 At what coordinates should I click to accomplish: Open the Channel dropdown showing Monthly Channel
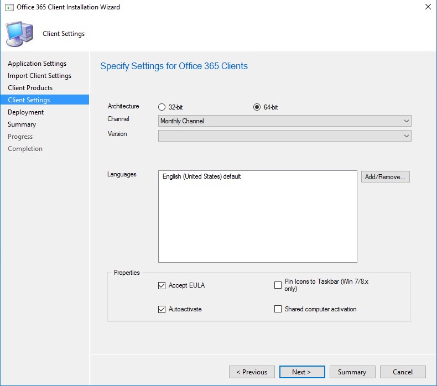(x=284, y=121)
